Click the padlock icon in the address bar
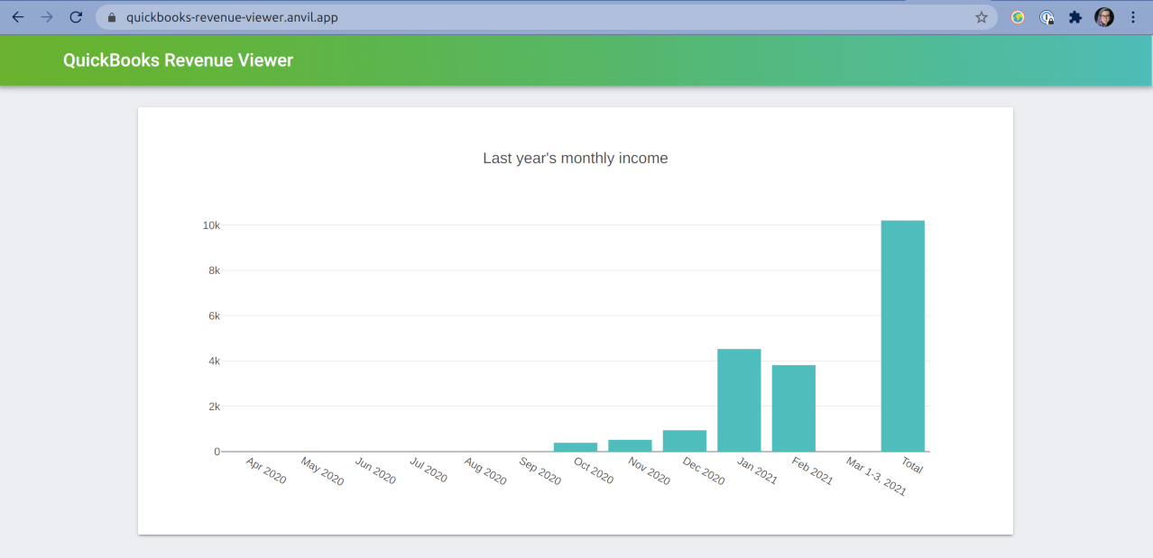This screenshot has height=558, width=1153. tap(110, 15)
